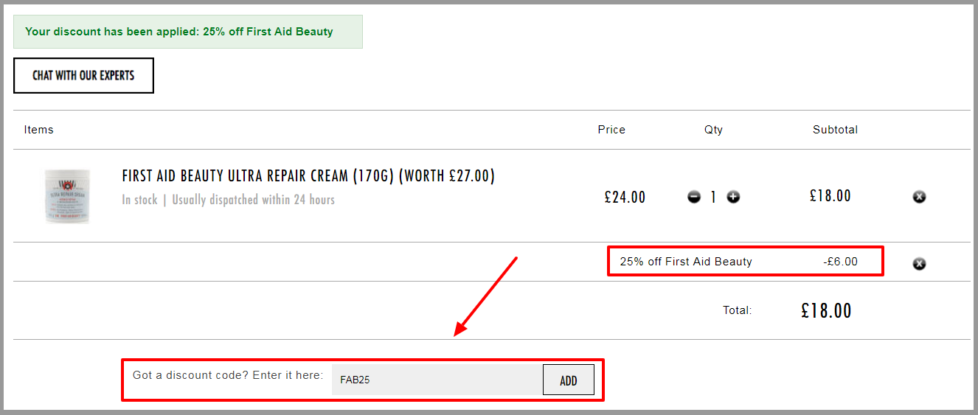Select the basket total £18.00
This screenshot has width=978, height=415.
coord(826,311)
